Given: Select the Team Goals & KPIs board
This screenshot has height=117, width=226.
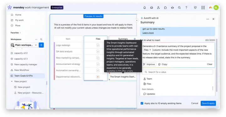Looking at the screenshot, I should coord(27,76).
